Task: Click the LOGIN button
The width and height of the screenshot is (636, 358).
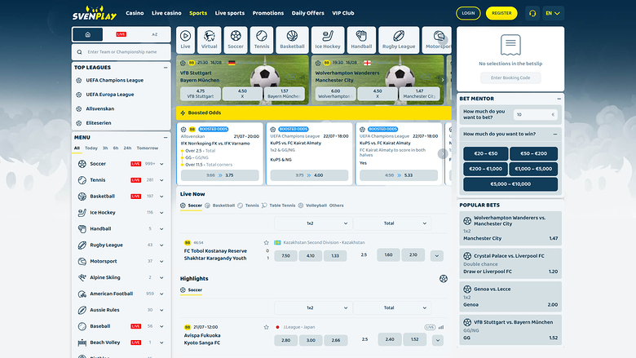Action: [468, 13]
